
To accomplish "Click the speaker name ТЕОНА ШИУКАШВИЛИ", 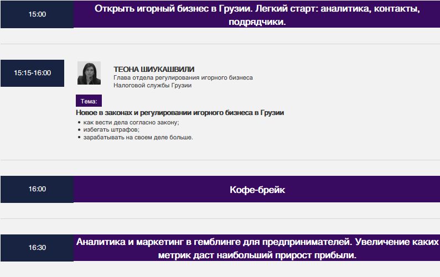I will click(x=154, y=69).
